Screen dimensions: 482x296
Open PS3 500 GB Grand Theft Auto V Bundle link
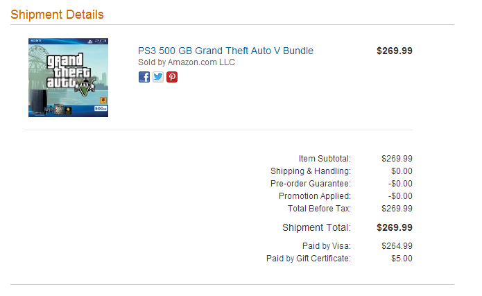(225, 51)
